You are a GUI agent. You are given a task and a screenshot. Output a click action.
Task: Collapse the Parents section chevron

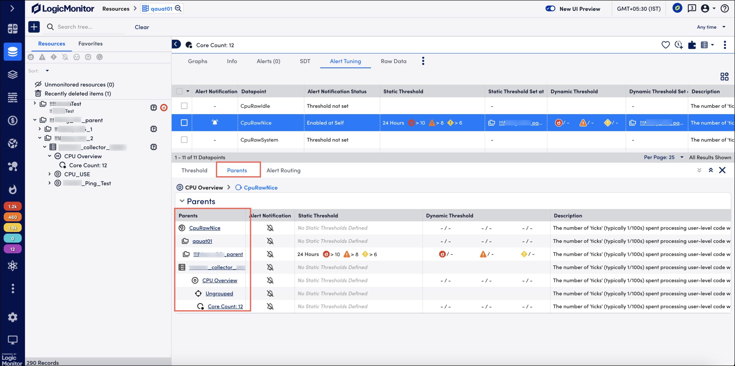click(x=182, y=201)
